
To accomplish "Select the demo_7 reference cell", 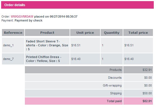I will point(13,59).
